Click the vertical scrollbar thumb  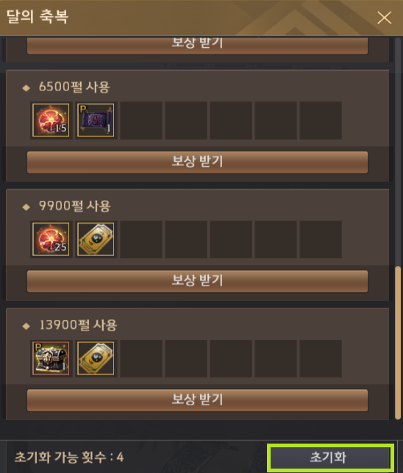coord(398,343)
